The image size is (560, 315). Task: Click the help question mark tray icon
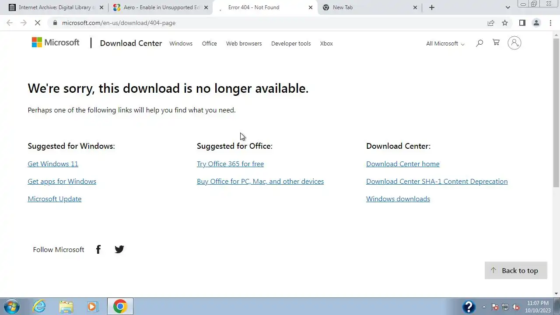[x=469, y=307]
